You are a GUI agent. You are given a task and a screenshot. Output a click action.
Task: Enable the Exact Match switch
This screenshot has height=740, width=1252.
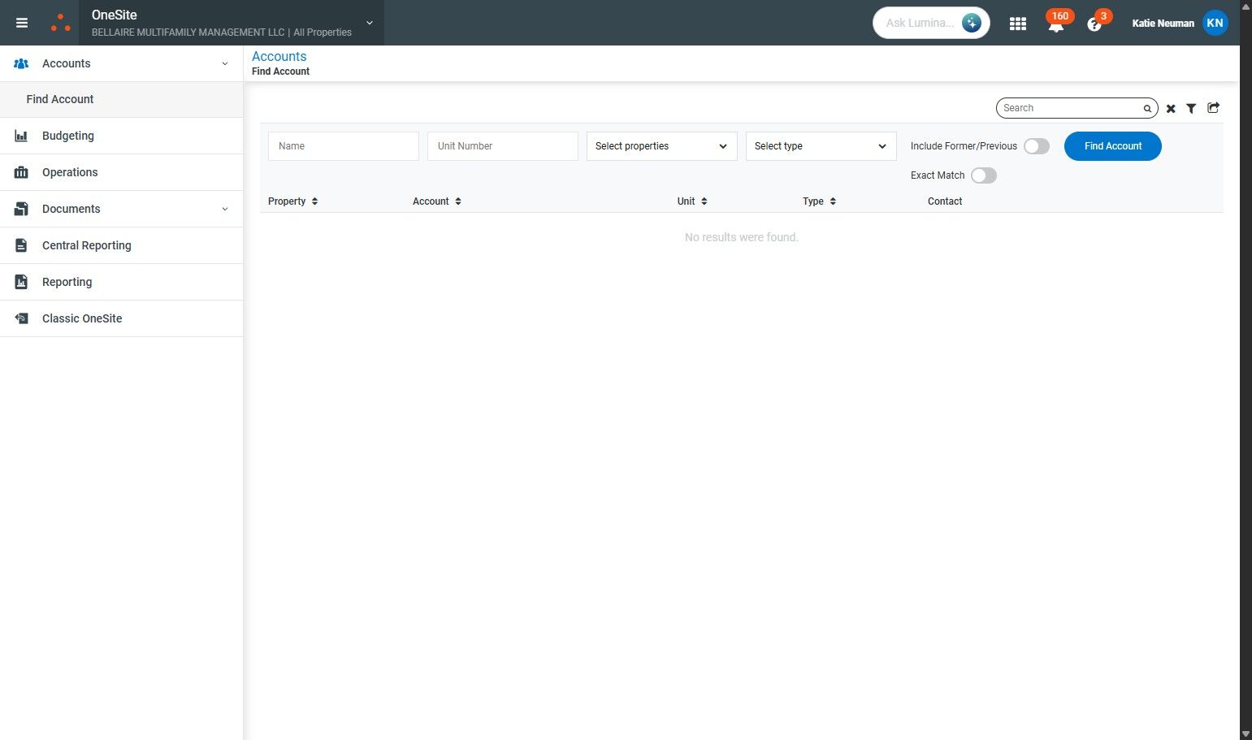pyautogui.click(x=984, y=175)
